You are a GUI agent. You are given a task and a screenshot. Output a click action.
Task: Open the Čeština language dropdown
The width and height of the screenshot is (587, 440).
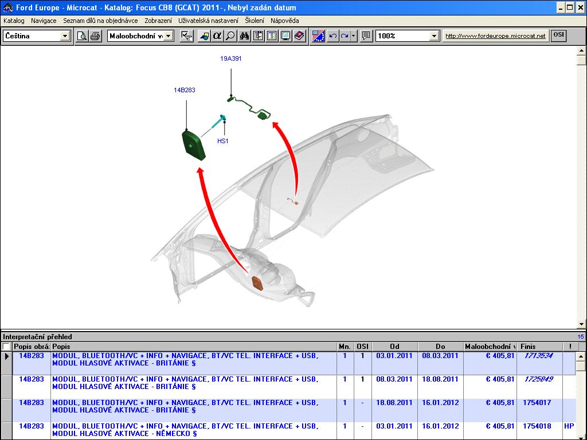[65, 36]
